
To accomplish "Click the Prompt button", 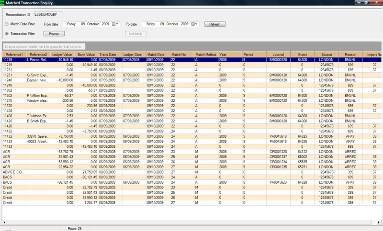I will tap(54, 34).
